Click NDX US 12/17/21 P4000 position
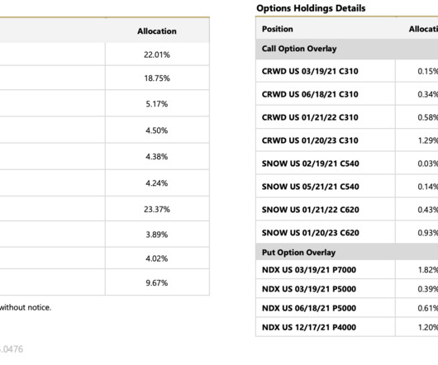The image size is (438, 365). point(309,327)
